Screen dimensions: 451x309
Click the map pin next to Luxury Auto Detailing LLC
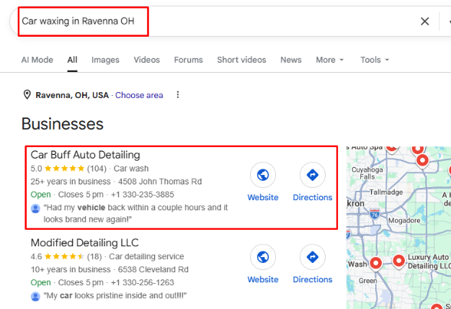[x=398, y=261]
